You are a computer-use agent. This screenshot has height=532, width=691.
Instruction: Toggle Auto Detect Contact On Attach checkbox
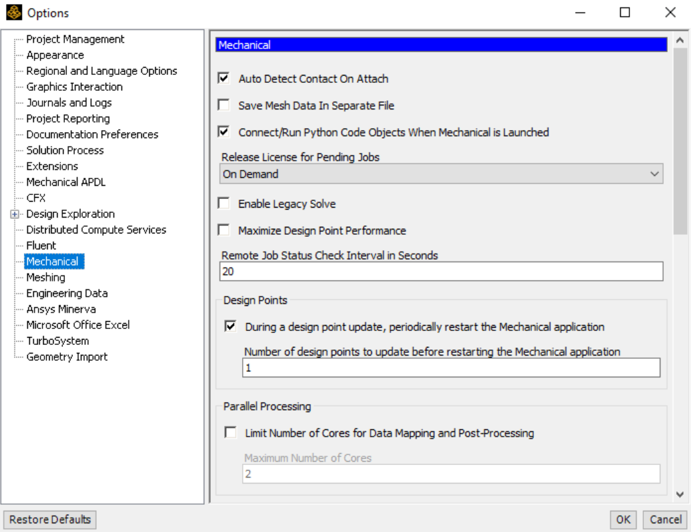224,78
